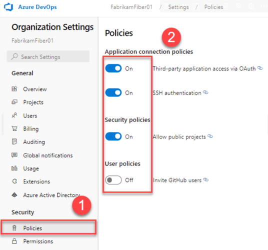Open Extensions settings
The width and height of the screenshot is (268, 250).
[x=36, y=181]
